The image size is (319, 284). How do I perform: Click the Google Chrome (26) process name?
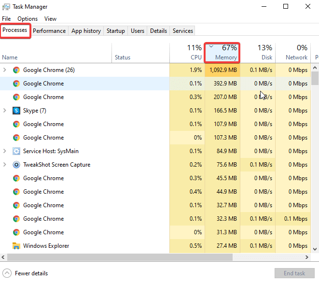pos(49,70)
